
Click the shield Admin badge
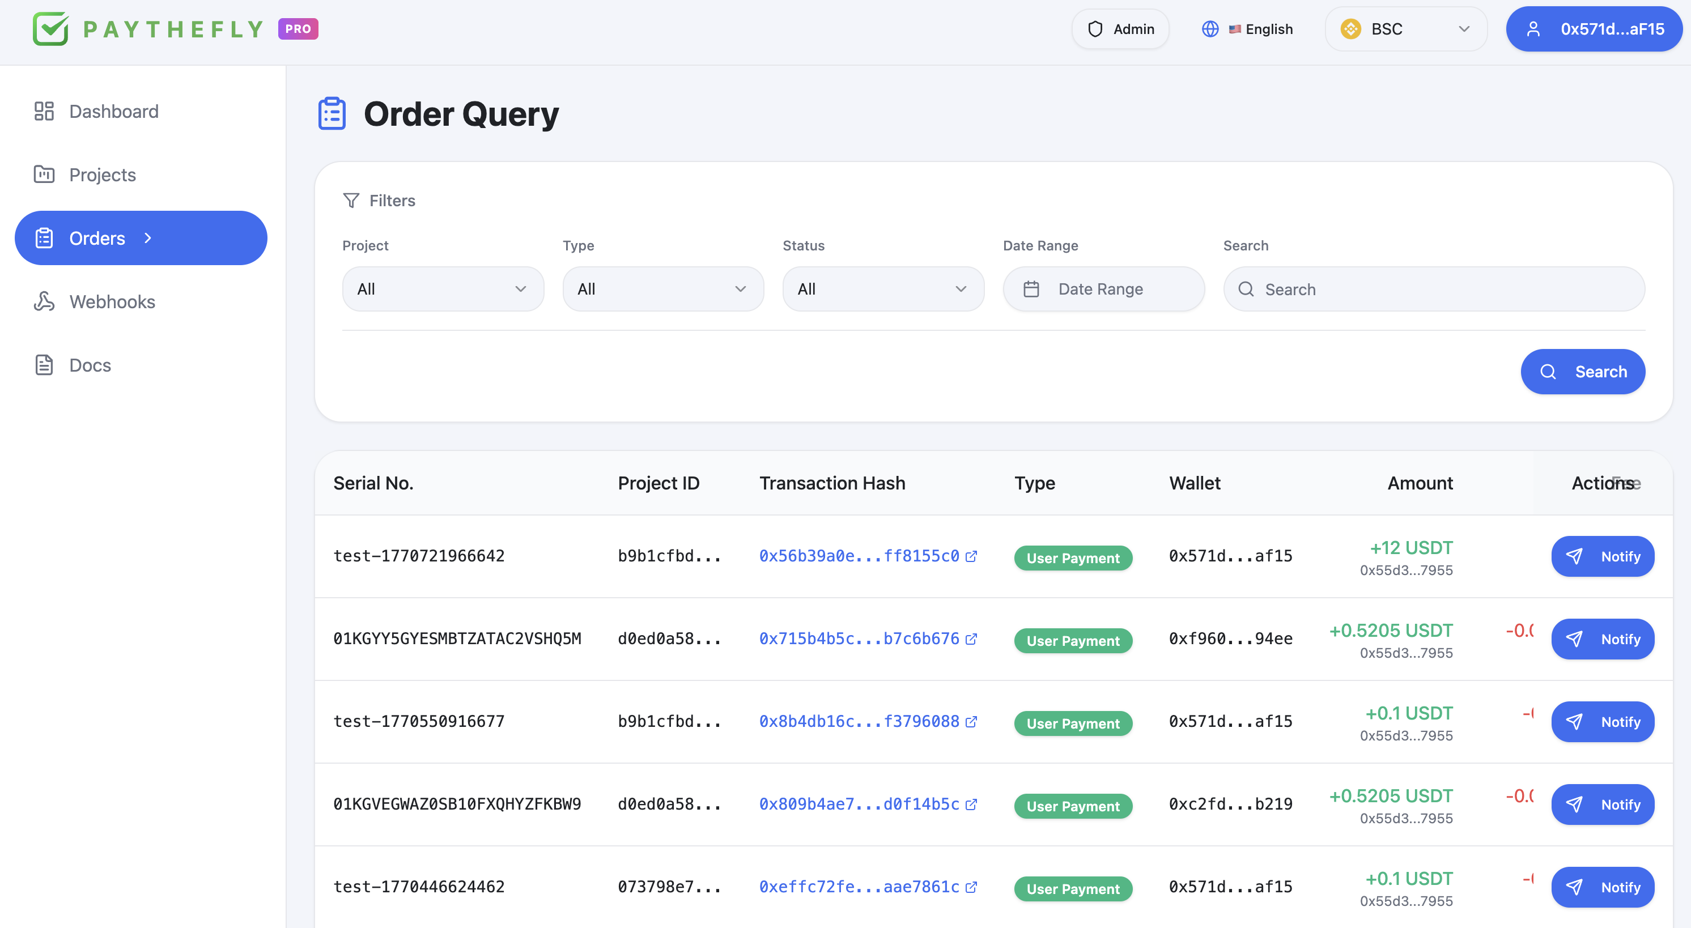tap(1120, 29)
